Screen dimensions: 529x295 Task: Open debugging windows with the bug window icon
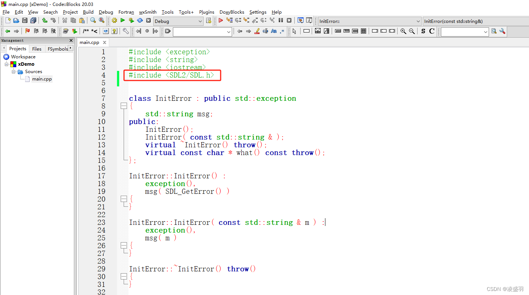point(301,21)
